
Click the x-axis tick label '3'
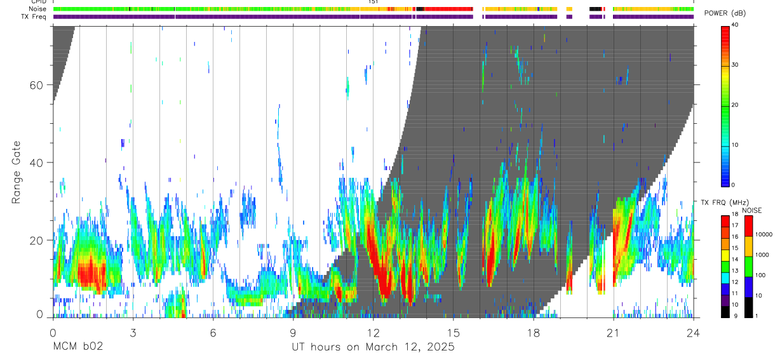(x=133, y=333)
